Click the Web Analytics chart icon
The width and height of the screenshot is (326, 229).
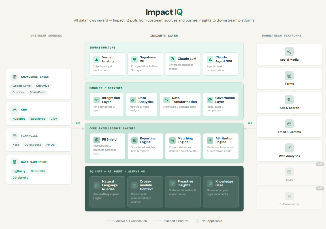click(289, 148)
